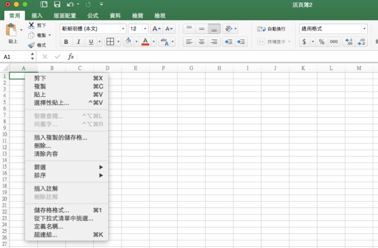Choose 選擇性貼上 in the context menu
The width and height of the screenshot is (378, 248).
pyautogui.click(x=66, y=103)
